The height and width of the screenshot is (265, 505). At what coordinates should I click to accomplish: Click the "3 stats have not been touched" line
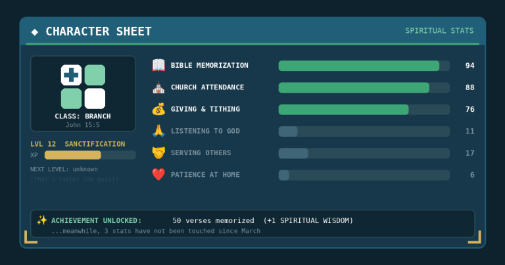(156, 231)
